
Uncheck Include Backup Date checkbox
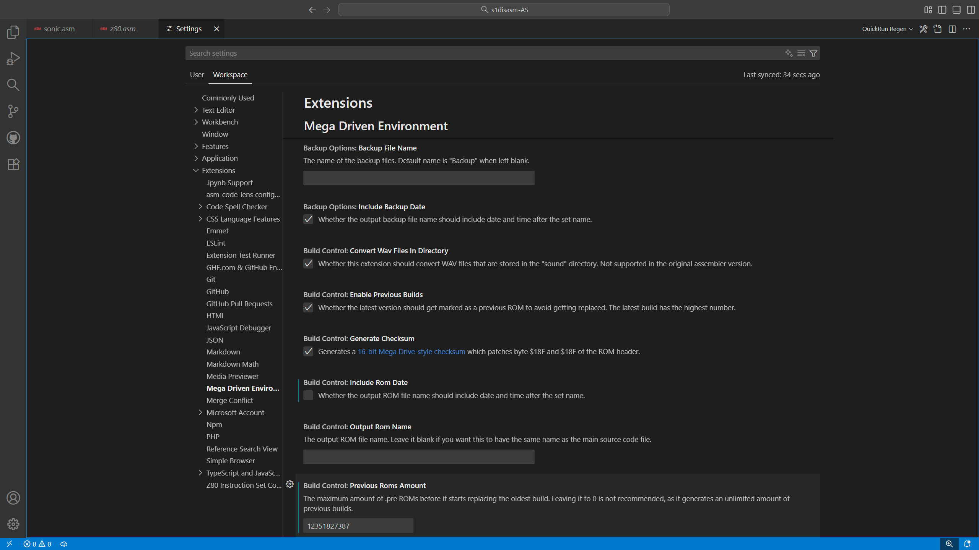pyautogui.click(x=308, y=219)
